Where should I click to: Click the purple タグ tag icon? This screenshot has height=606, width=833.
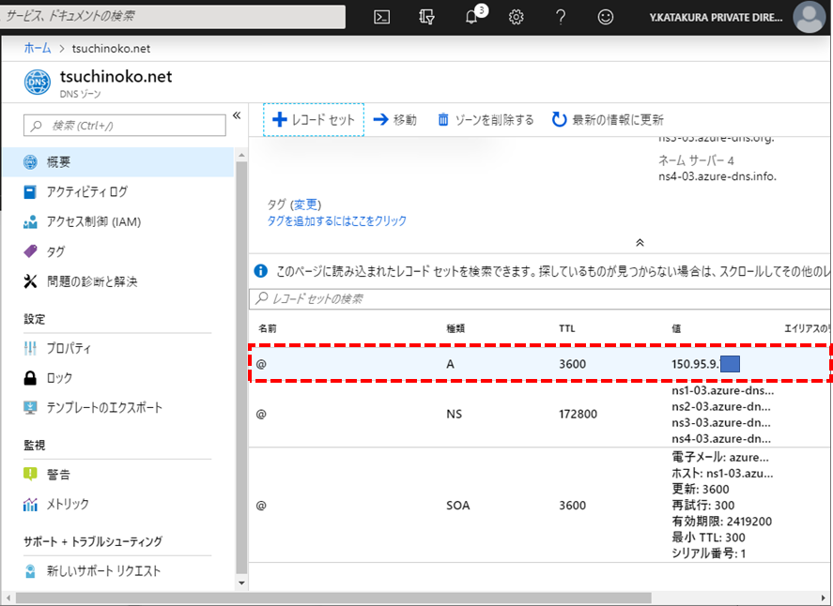pos(30,251)
